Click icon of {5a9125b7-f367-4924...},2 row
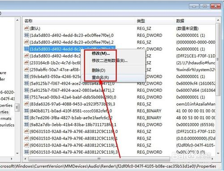The width and height of the screenshot is (224, 171). point(26,90)
